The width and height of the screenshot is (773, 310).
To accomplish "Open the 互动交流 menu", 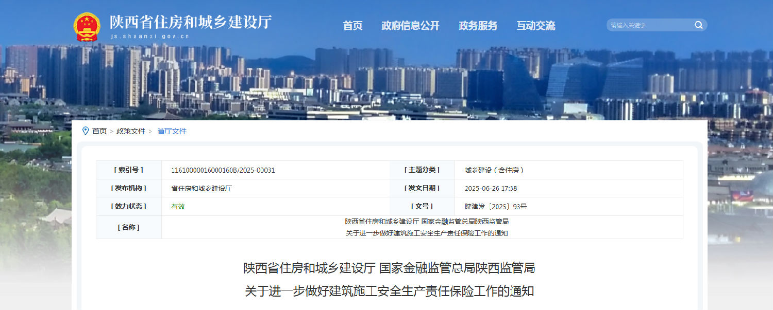I will pyautogui.click(x=536, y=26).
